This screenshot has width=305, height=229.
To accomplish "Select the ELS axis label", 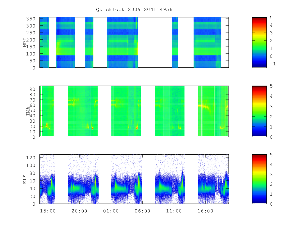I will click(x=25, y=179).
